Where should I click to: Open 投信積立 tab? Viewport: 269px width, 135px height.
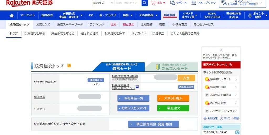tap(158, 33)
